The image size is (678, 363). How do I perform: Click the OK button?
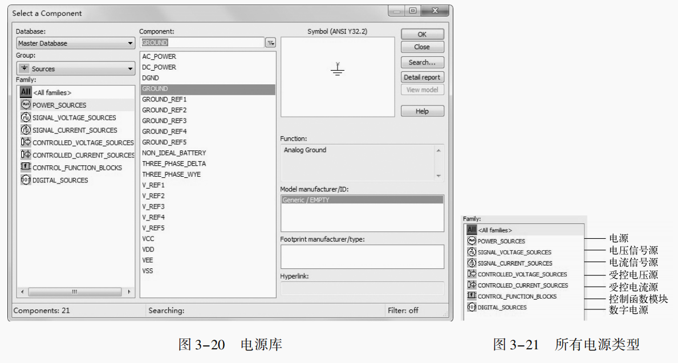pyautogui.click(x=421, y=34)
